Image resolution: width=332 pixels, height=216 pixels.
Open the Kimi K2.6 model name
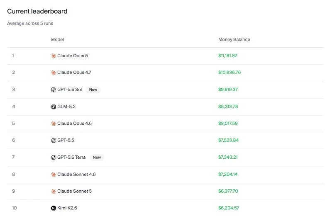coord(67,208)
